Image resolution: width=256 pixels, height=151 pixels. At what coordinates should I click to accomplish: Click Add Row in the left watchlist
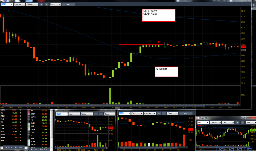click(x=18, y=147)
